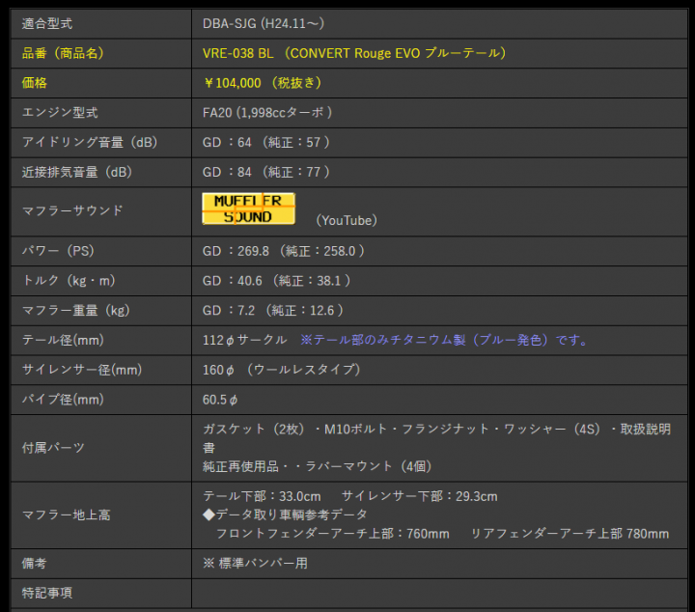This screenshot has width=695, height=612.
Task: Click the サイレンサー径(mm) label
Action: [82, 370]
